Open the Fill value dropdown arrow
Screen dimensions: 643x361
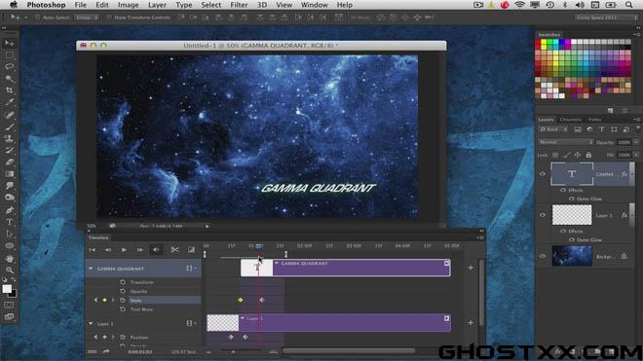point(635,155)
